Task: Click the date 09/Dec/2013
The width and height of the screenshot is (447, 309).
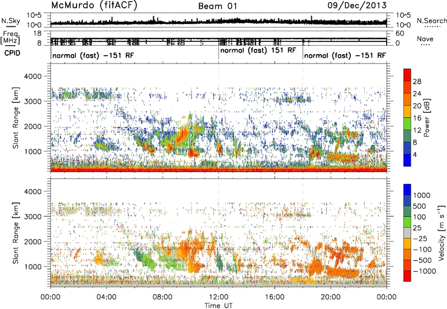Action: pos(357,5)
